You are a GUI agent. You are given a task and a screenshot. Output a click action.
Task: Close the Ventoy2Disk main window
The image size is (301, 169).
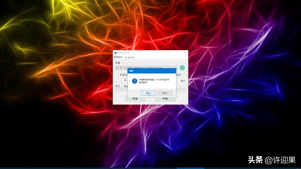click(x=184, y=53)
